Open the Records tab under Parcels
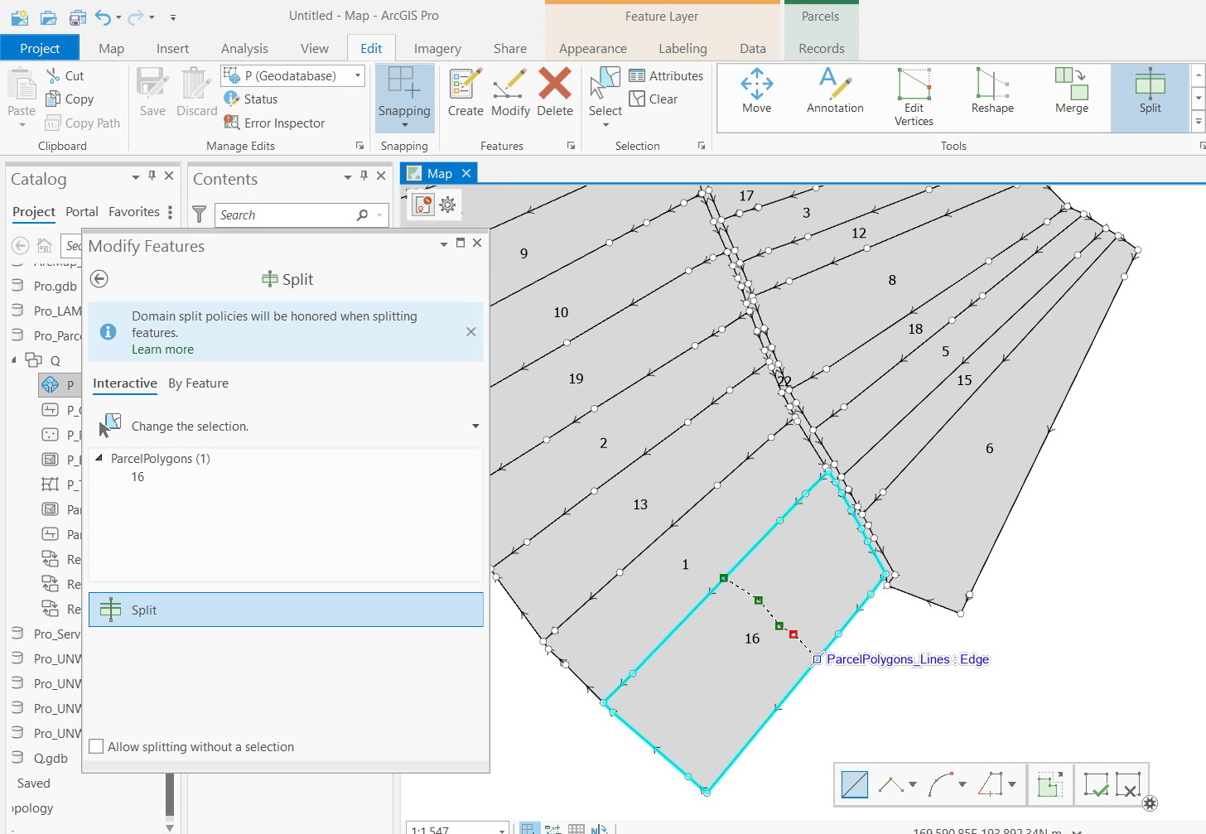The height and width of the screenshot is (834, 1206). (821, 48)
